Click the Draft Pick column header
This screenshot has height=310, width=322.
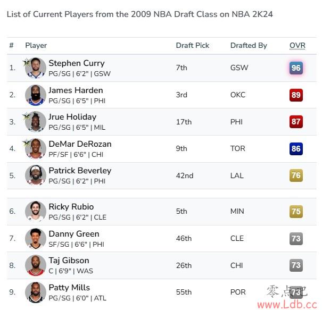click(x=193, y=45)
